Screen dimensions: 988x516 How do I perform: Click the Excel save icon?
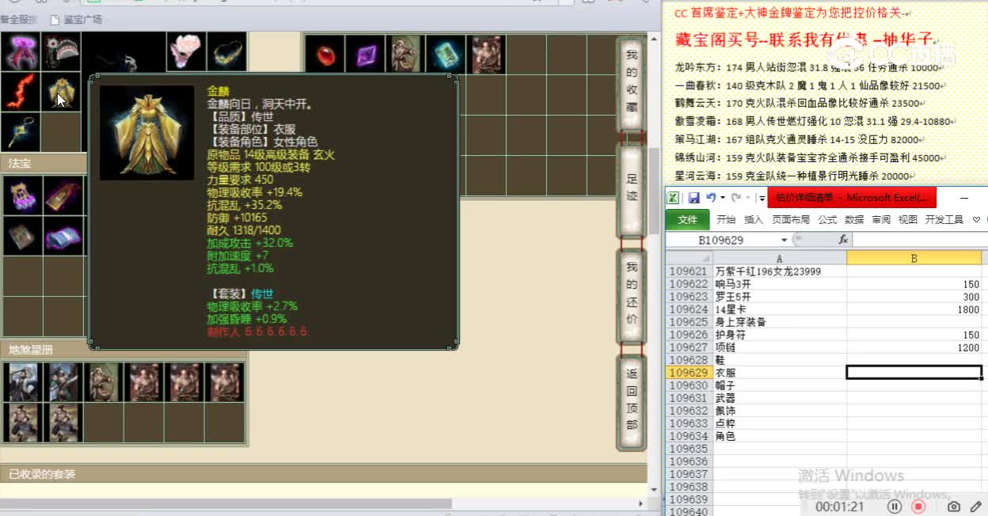click(693, 198)
